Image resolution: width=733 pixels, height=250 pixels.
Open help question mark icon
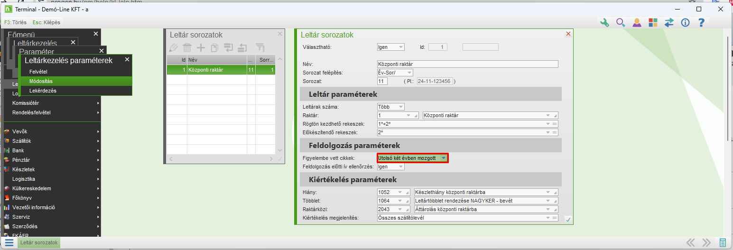point(701,22)
